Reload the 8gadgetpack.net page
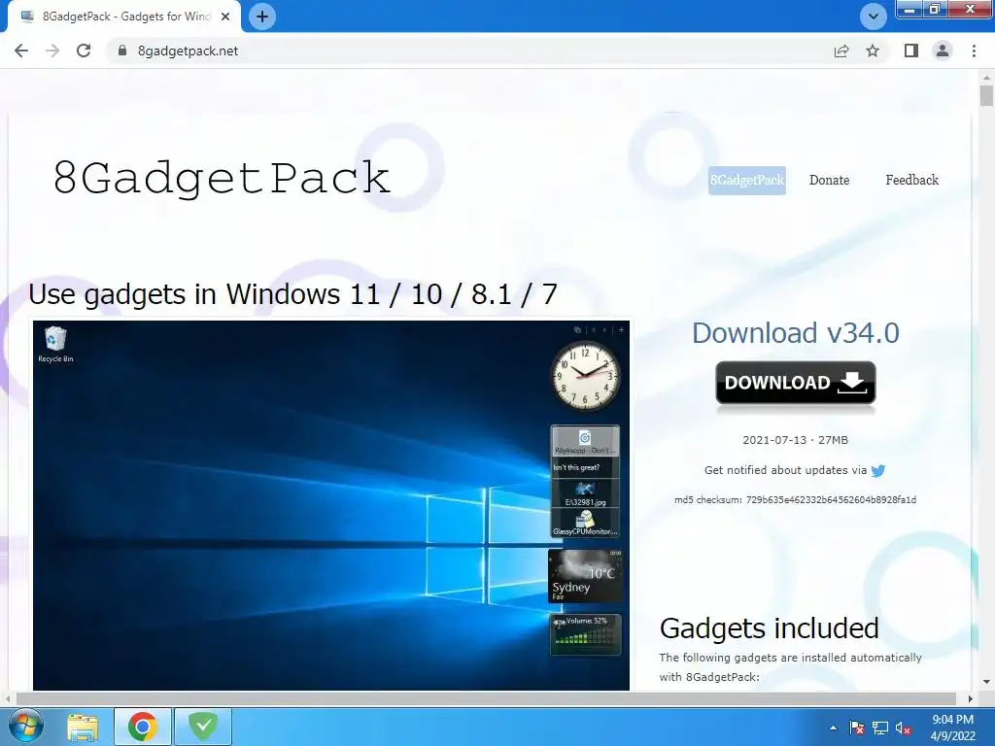995x746 pixels. coord(84,51)
